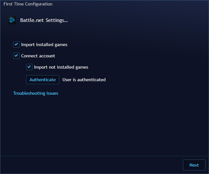Proceed with the Next button
209x174 pixels.
click(x=194, y=165)
